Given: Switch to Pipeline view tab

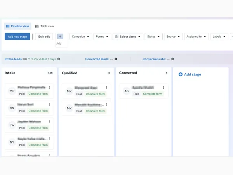Looking at the screenshot, I should click(x=17, y=26).
